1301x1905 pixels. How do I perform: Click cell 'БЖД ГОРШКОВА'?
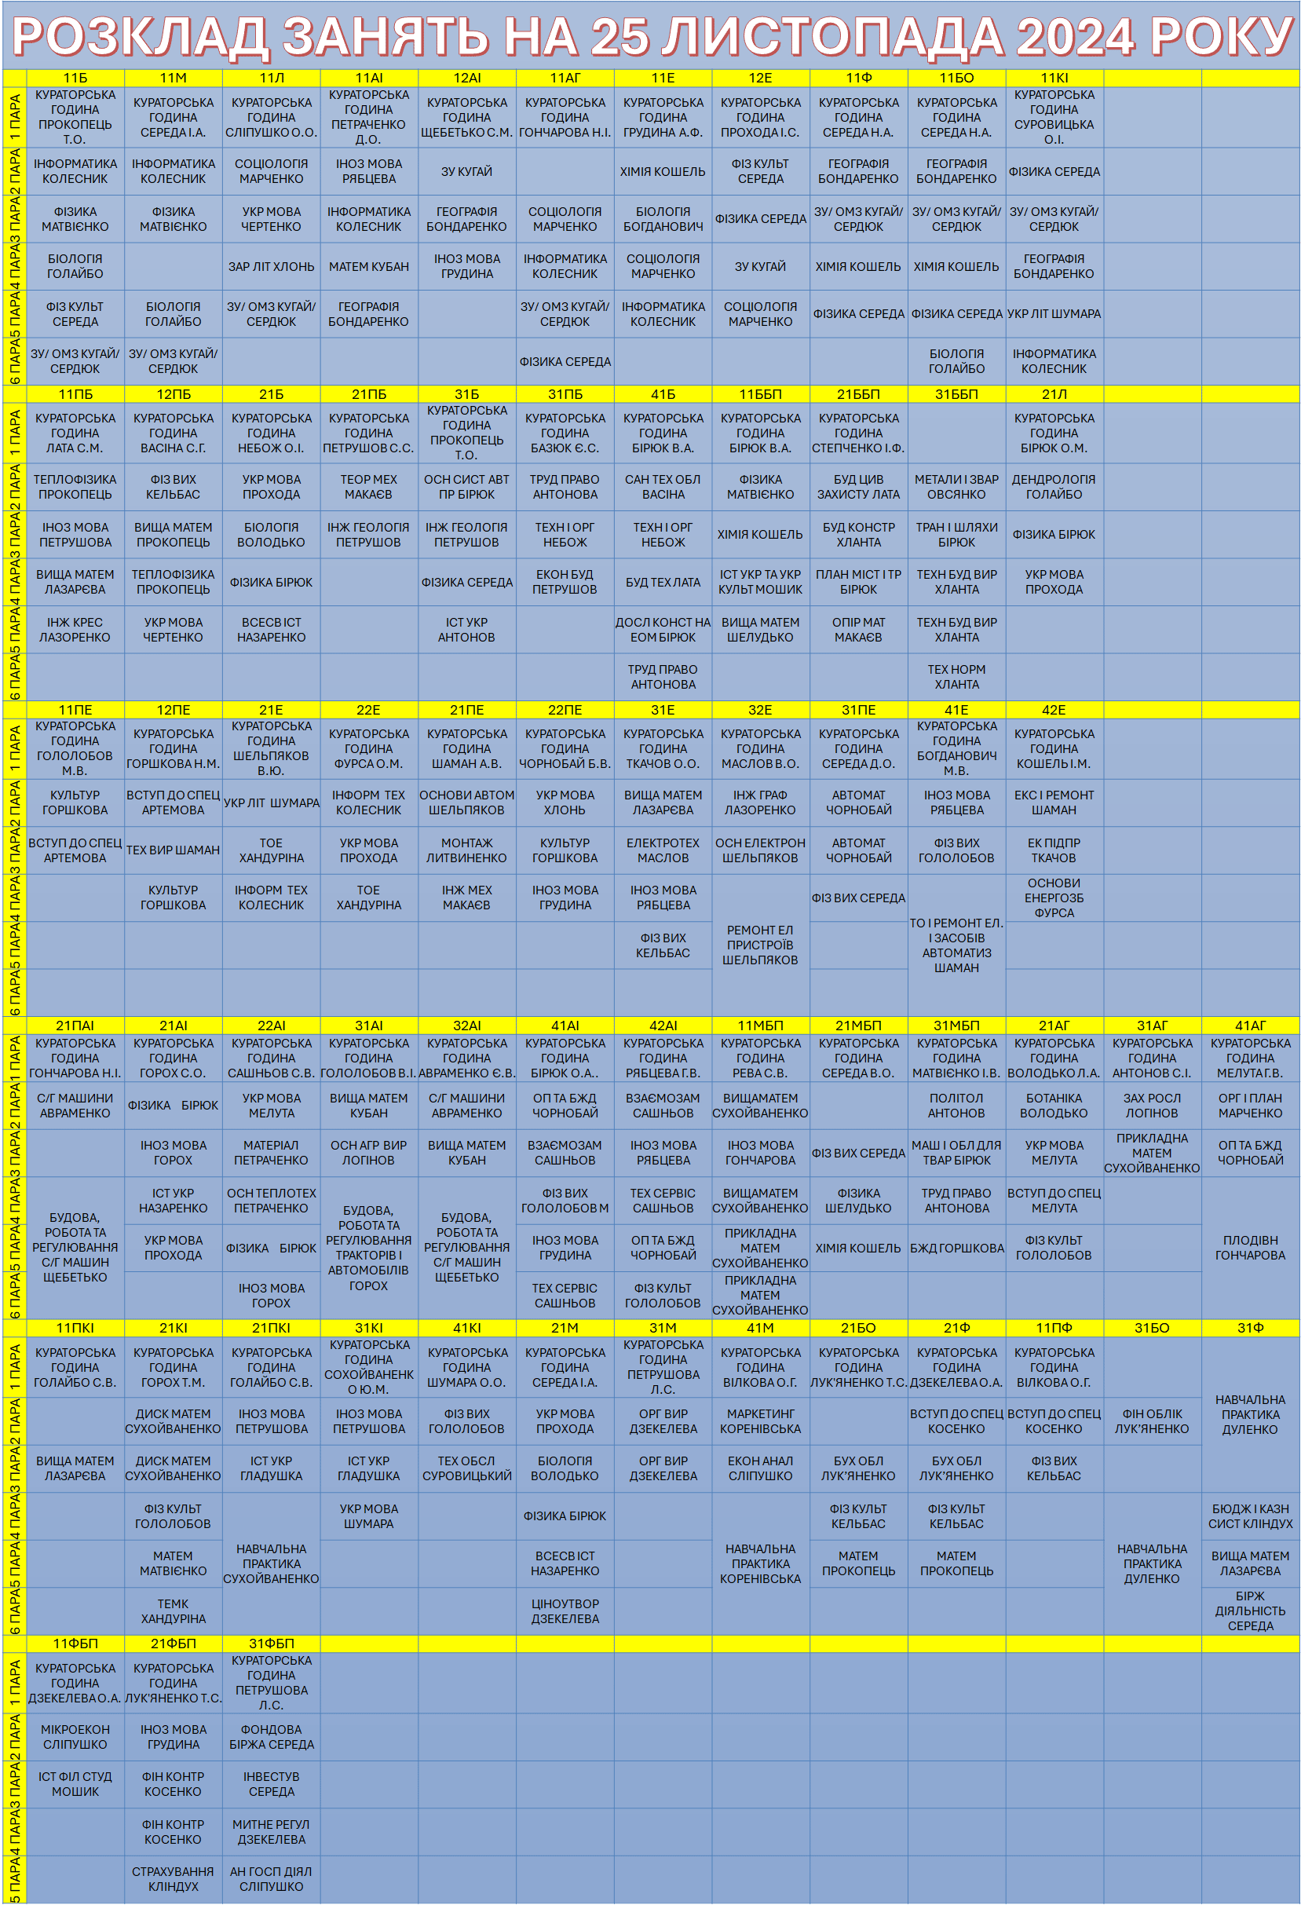point(956,1248)
